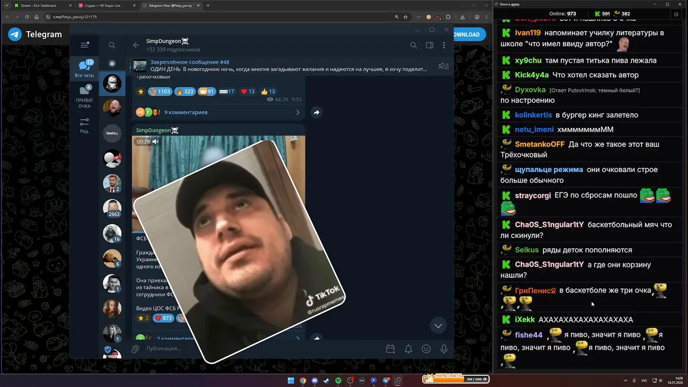Image resolution: width=688 pixels, height=387 pixels.
Task: Click the MEME PARTY progress bar widget
Action: 455,378
